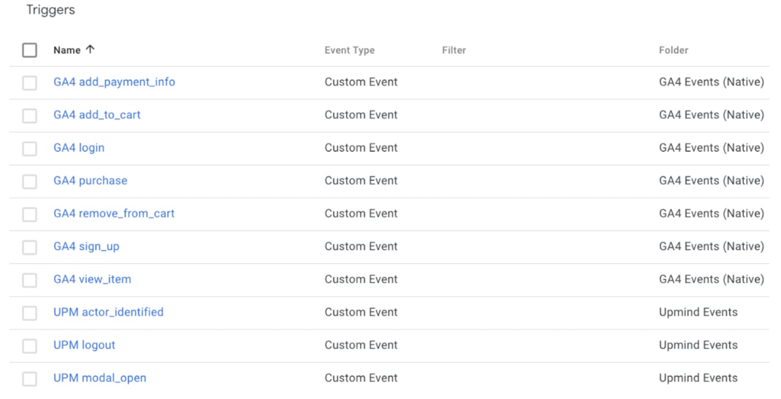Image resolution: width=781 pixels, height=399 pixels.
Task: Check the box beside GA4 view_item
Action: click(x=30, y=280)
